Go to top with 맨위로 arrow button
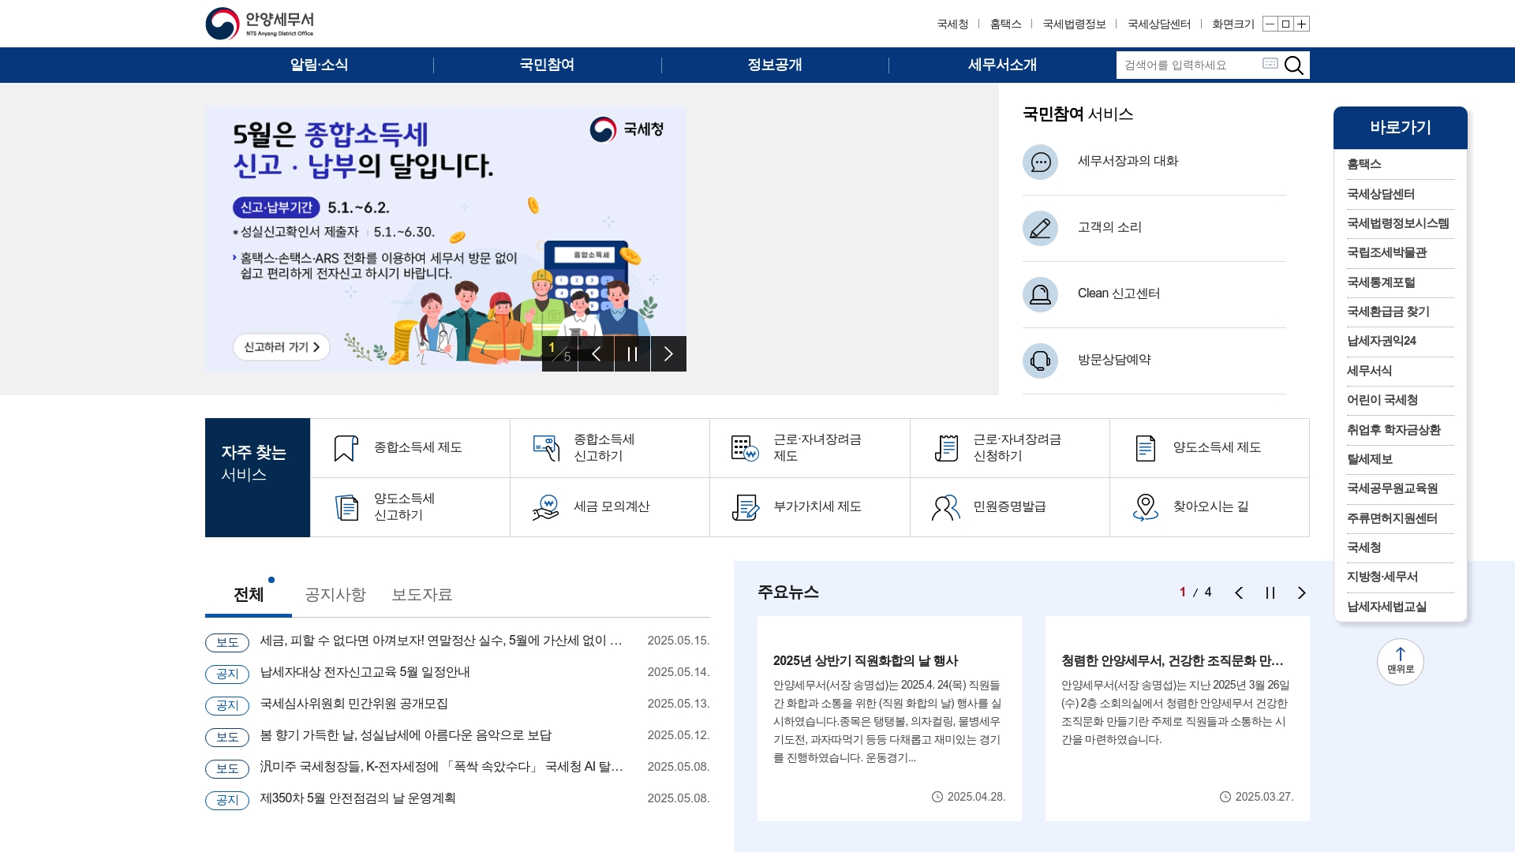Image resolution: width=1515 pixels, height=852 pixels. click(1400, 661)
